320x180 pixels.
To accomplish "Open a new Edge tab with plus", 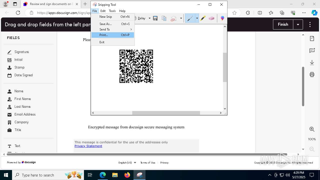I will click(85, 4).
